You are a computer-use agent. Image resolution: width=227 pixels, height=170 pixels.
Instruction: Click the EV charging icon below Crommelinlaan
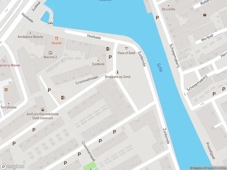[63, 98]
